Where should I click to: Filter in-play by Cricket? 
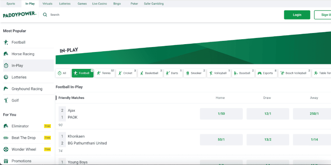click(126, 73)
